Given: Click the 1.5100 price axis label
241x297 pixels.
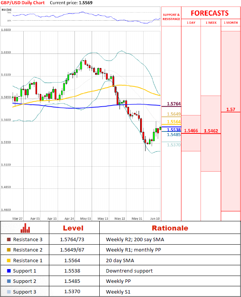Looking at the screenshot, I should (x=6, y=165).
